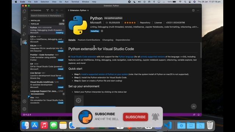Image resolution: width=235 pixels, height=132 pixels.
Task: Open Spotlight search in menu bar
Action: (x=185, y=2)
